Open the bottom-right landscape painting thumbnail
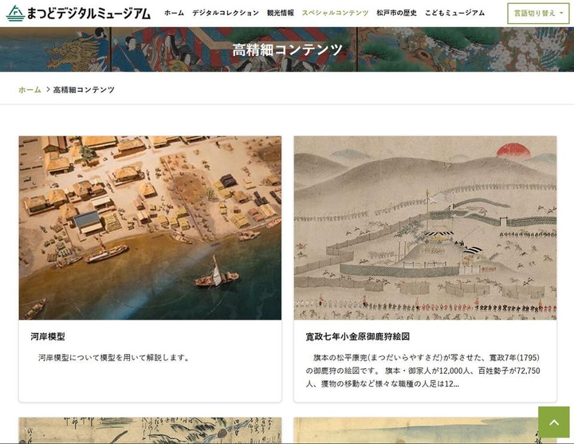The width and height of the screenshot is (574, 444). (x=416, y=430)
